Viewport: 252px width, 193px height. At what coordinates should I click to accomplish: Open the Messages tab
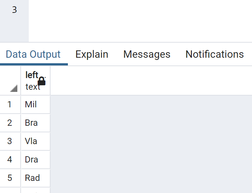coord(147,54)
